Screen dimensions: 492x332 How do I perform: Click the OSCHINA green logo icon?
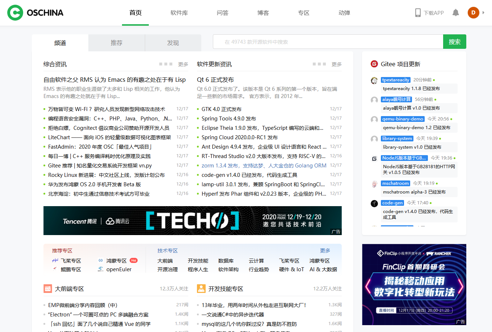[x=15, y=12]
